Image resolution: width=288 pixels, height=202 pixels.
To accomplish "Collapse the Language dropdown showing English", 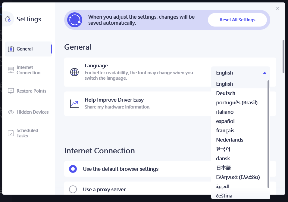I will [x=240, y=73].
